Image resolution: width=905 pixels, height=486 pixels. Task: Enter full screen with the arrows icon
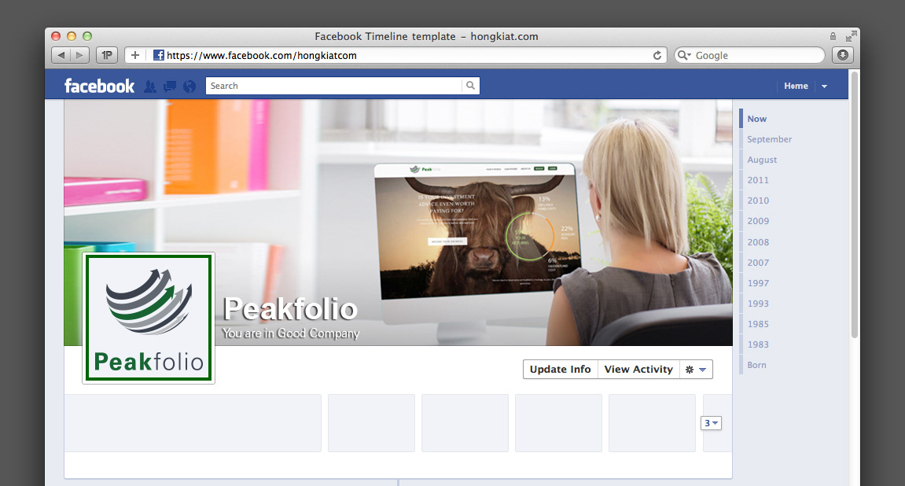852,36
